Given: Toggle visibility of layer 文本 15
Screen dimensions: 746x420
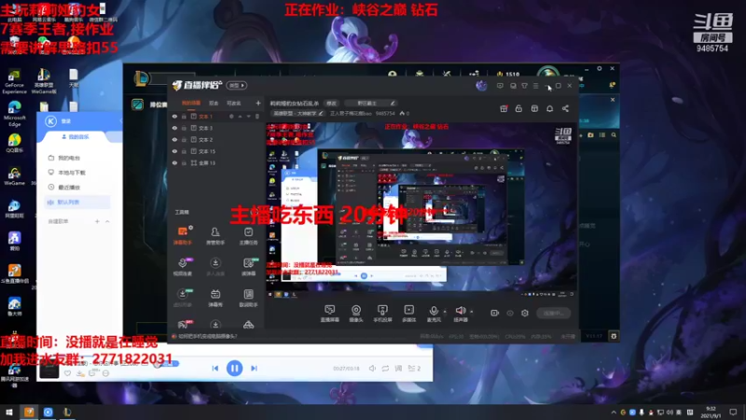Looking at the screenshot, I should pos(174,151).
